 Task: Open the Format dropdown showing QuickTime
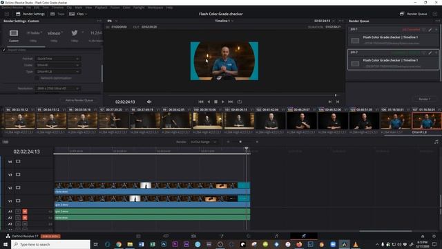(x=57, y=59)
